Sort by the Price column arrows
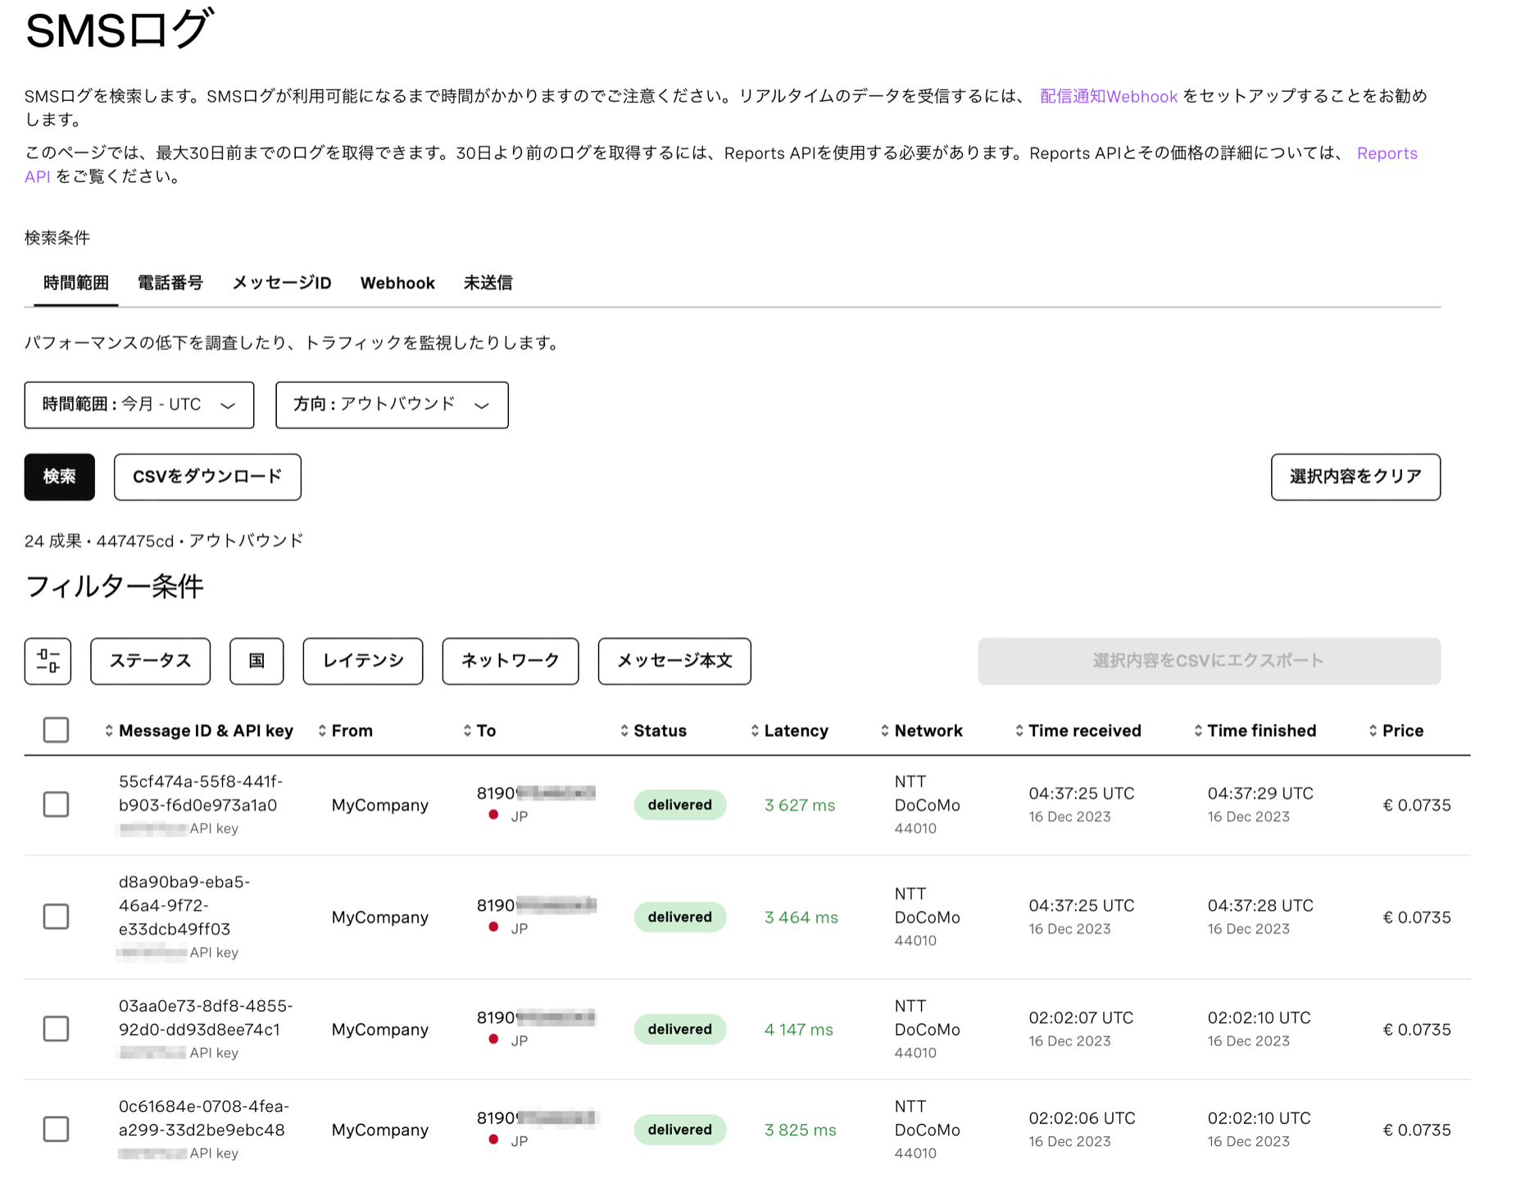This screenshot has height=1179, width=1534. (1373, 731)
